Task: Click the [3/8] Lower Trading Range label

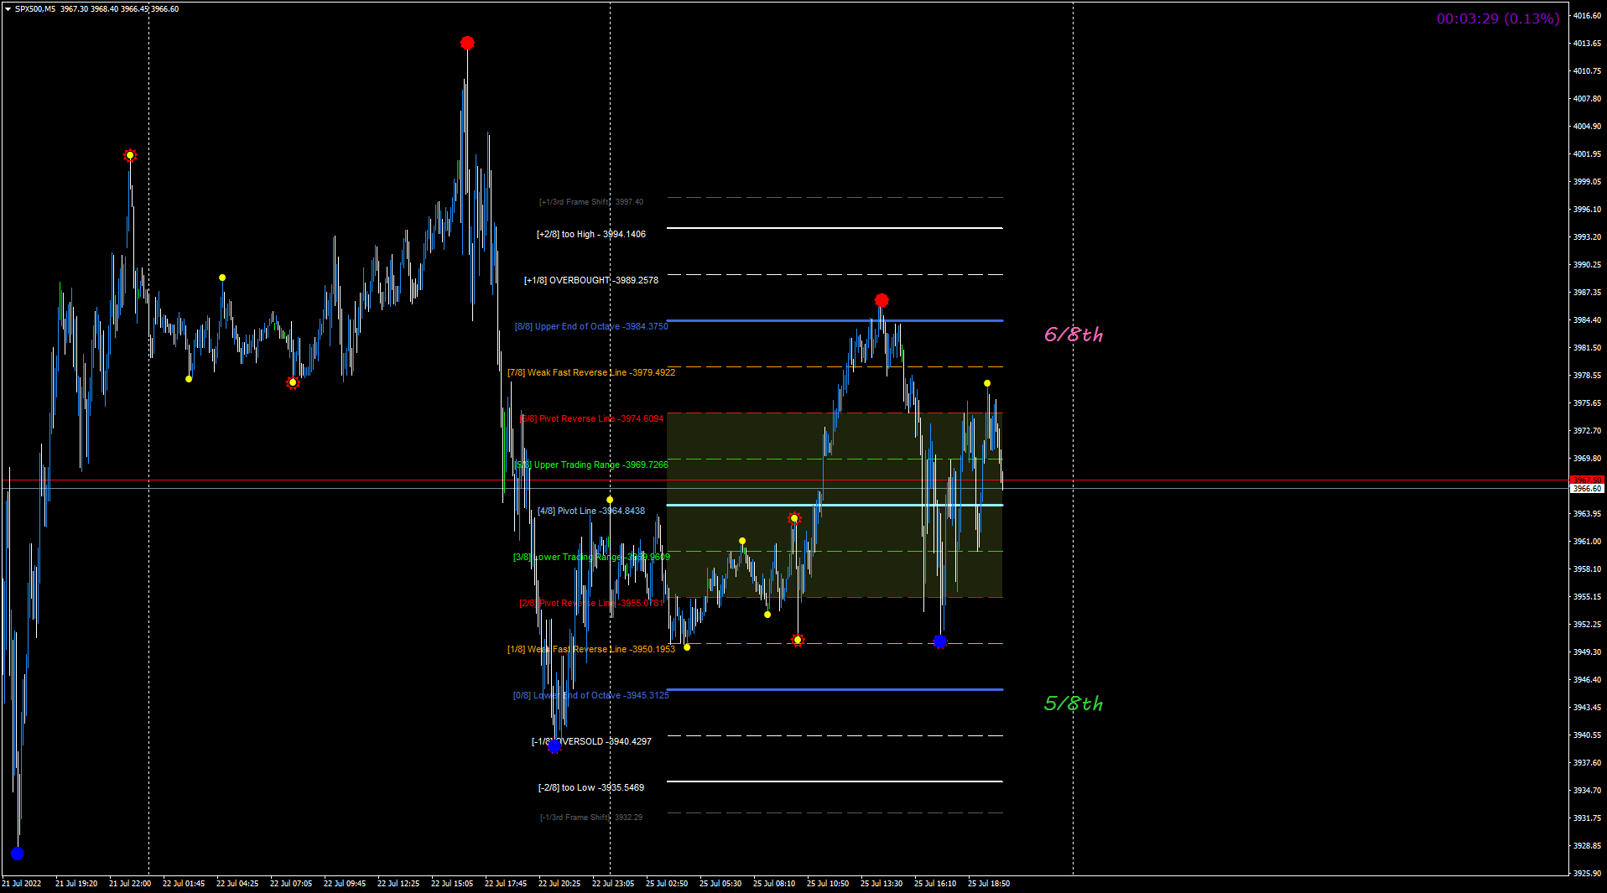Action: click(x=591, y=558)
